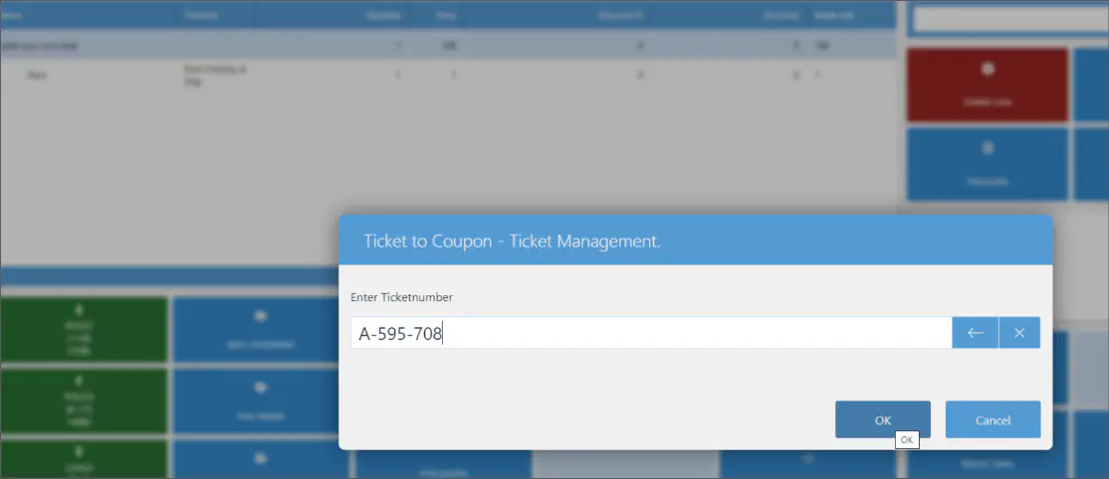1109x479 pixels.
Task: Click the "Enter Ticketnumber" label
Action: point(402,297)
